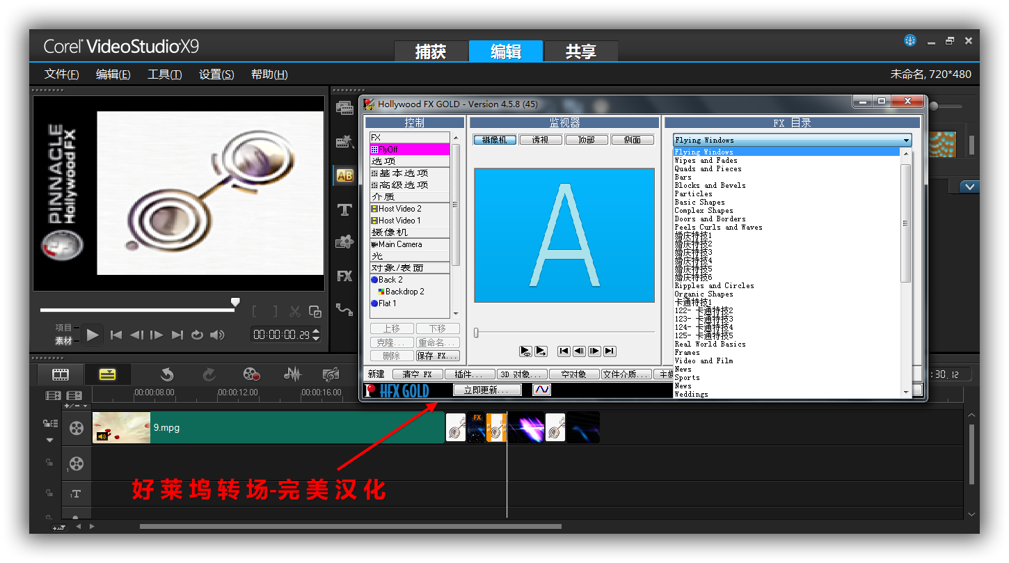Open the Transition (AB) library icon
Viewport: 1009px width, 563px height.
(x=344, y=176)
